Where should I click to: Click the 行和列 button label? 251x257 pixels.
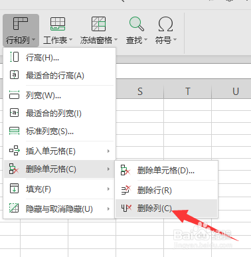18,40
